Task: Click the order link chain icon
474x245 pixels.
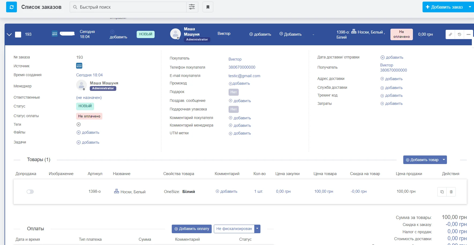Action: (x=450, y=34)
